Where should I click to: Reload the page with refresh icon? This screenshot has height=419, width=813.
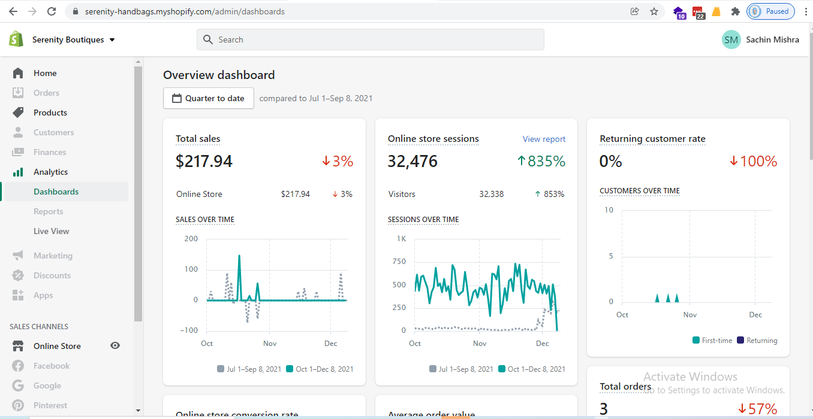[x=52, y=11]
